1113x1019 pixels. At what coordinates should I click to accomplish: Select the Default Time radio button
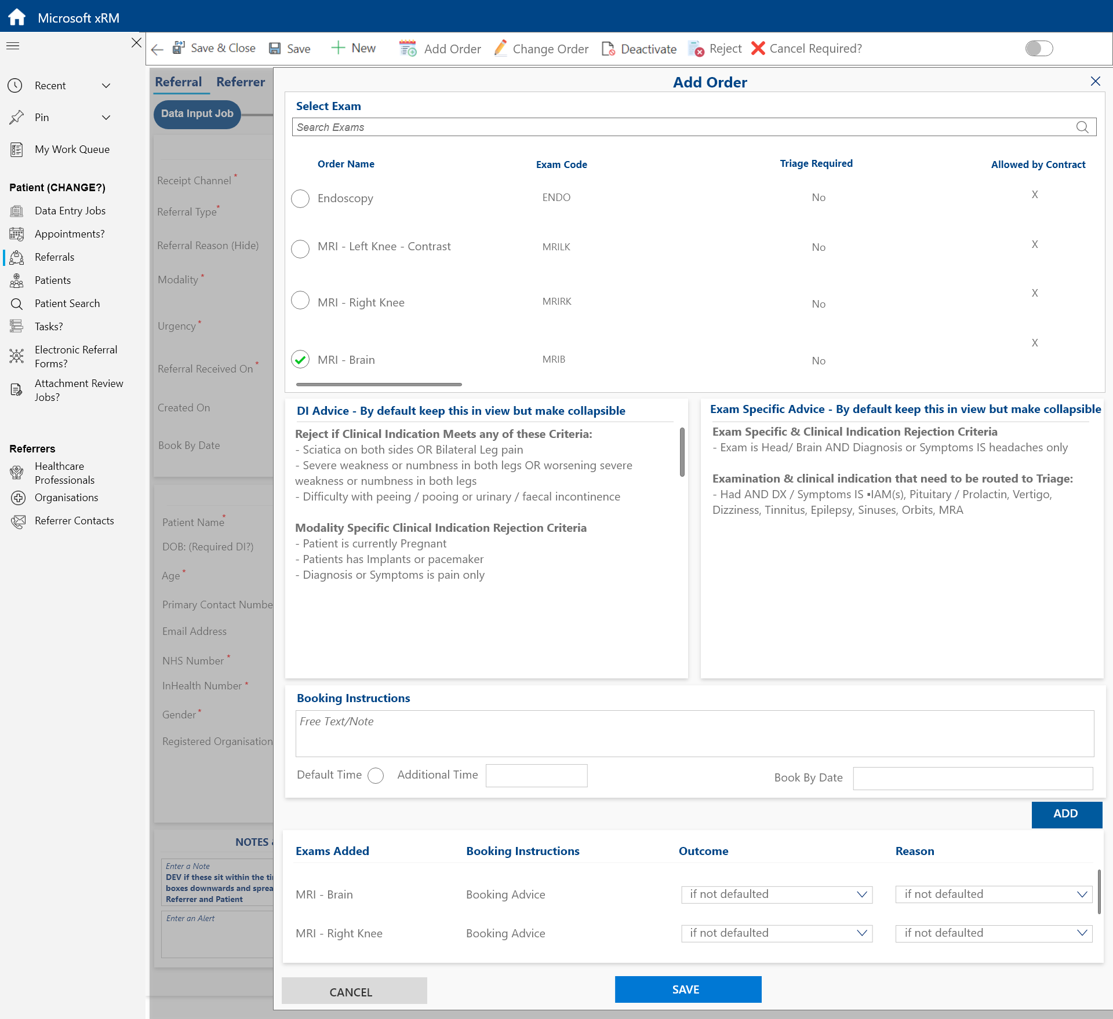click(376, 776)
